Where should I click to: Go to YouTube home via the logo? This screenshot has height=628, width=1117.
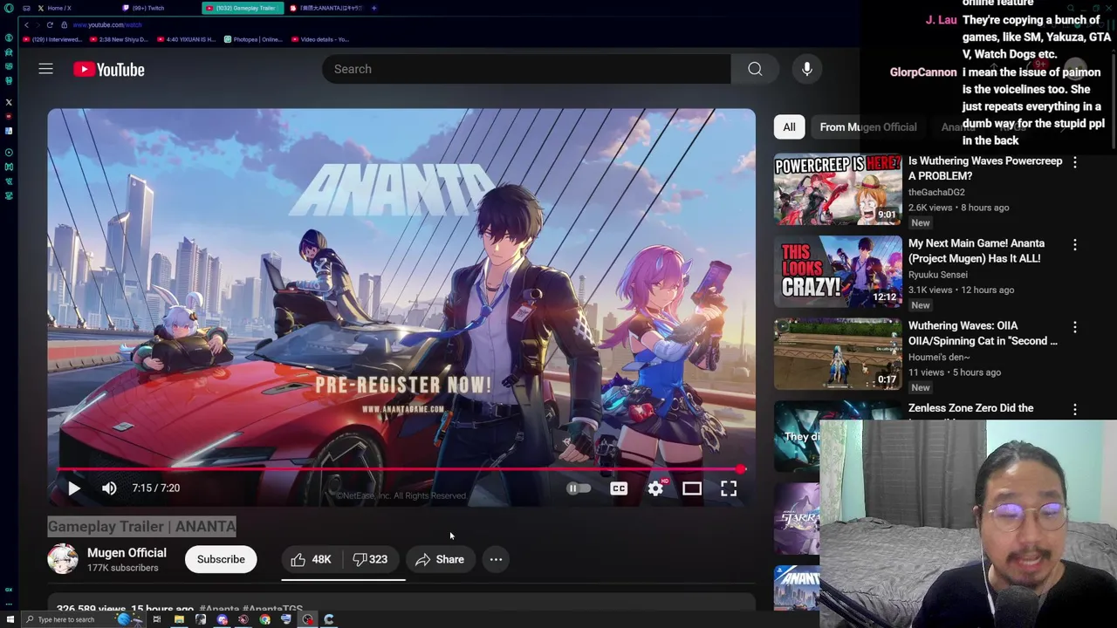[x=109, y=70]
